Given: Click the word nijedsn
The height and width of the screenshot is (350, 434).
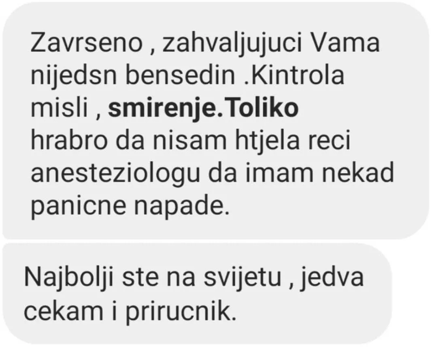Looking at the screenshot, I should tap(74, 76).
